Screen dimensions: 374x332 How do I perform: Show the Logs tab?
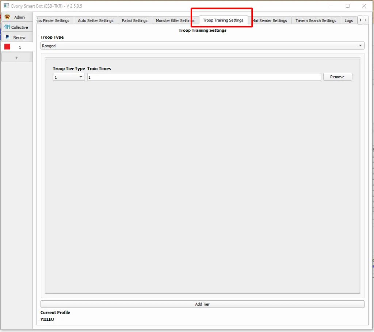point(348,21)
